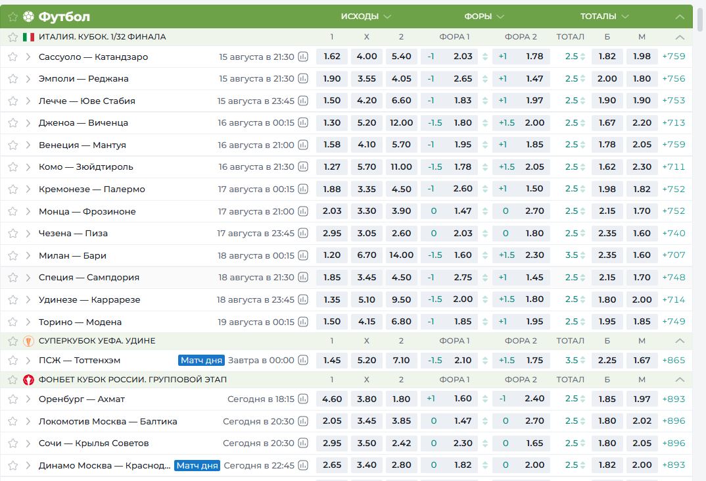Viewport: 706px width, 481px height.
Task: Click the UEFA Super Cup trophy icon
Action: pos(28,342)
